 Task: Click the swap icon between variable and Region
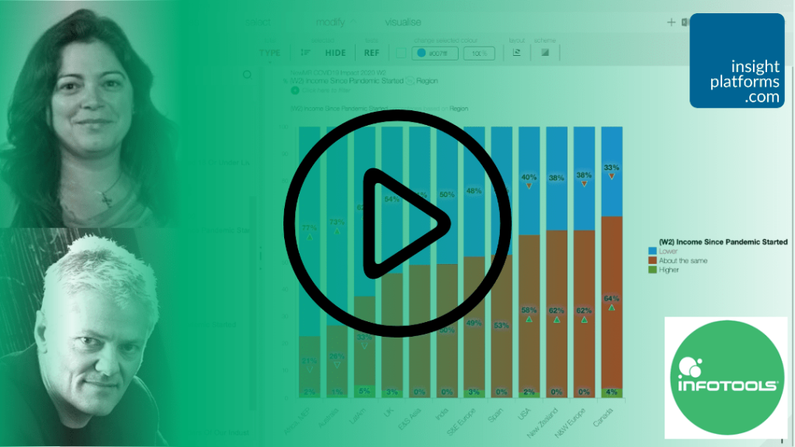point(409,81)
